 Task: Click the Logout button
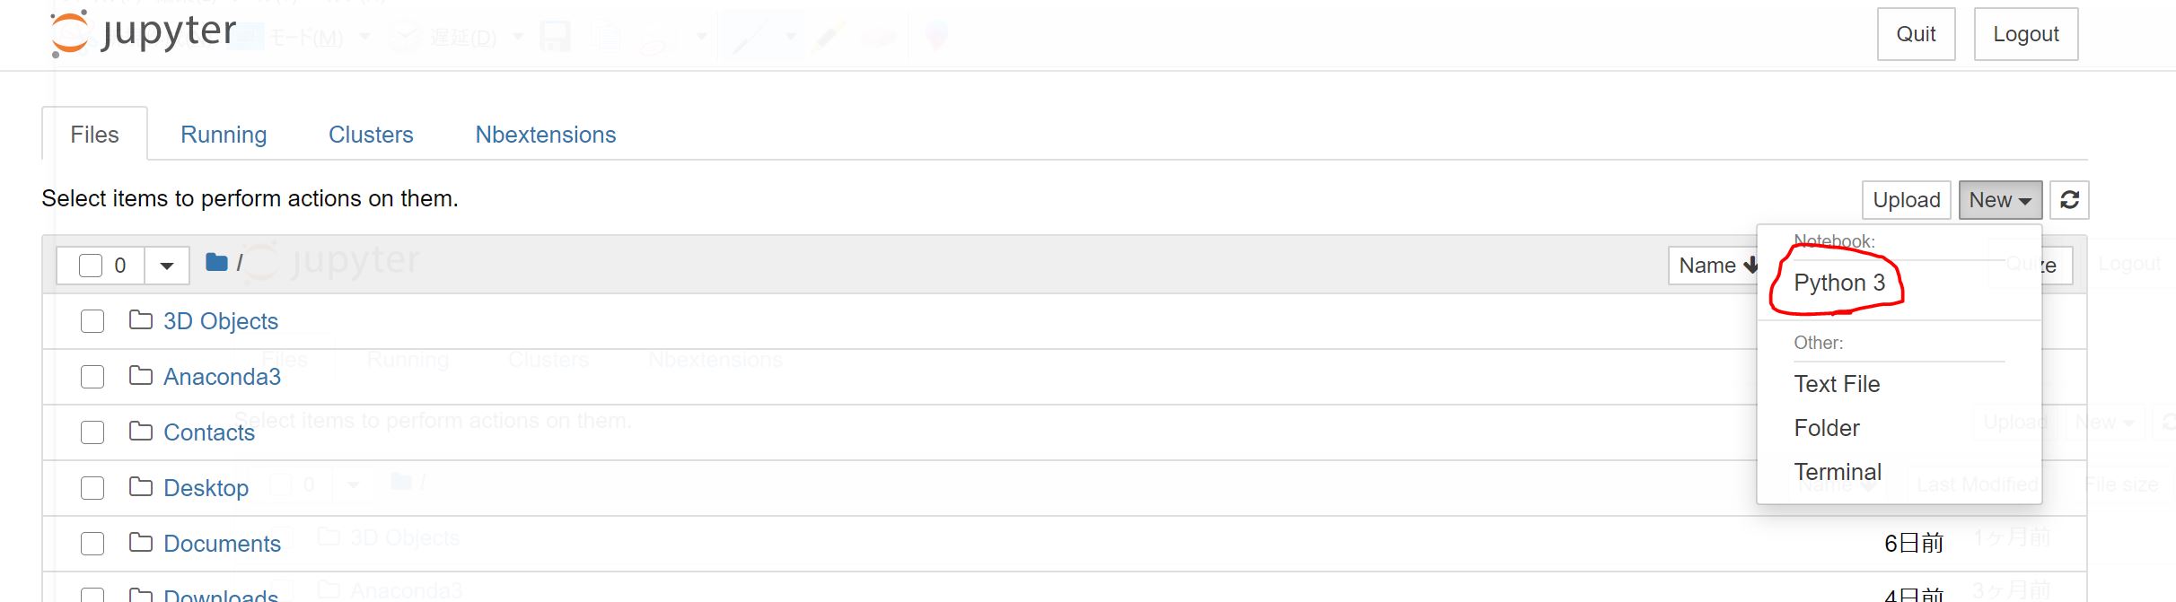click(2025, 34)
